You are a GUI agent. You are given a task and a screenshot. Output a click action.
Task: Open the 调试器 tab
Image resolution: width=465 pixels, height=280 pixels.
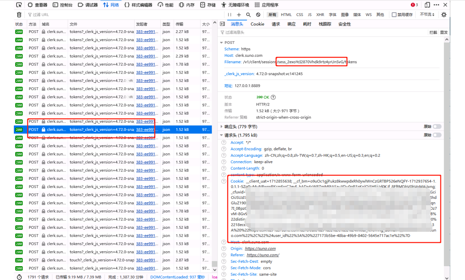click(x=88, y=5)
